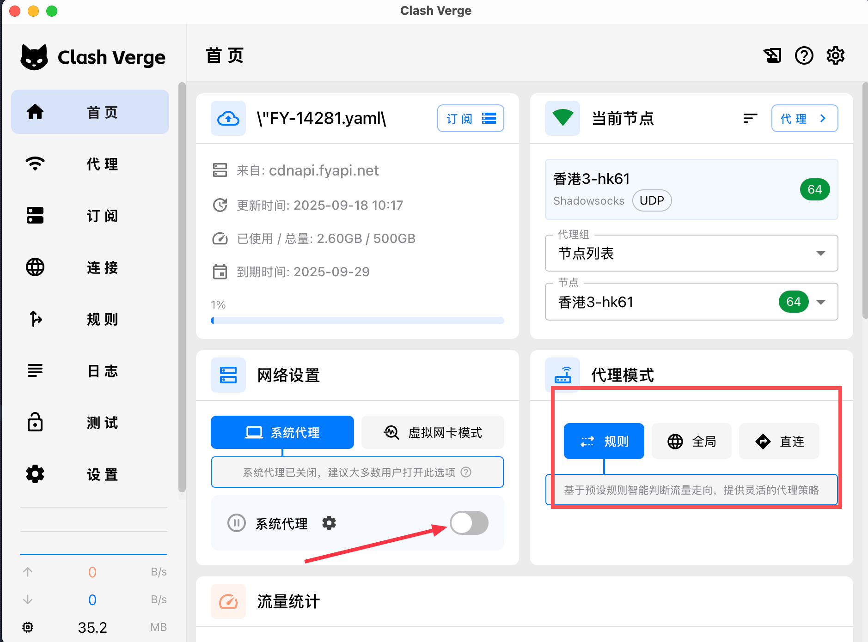The height and width of the screenshot is (642, 868).
Task: Click the 更新时间: 2025-09-18 10:17 text
Action: coord(320,205)
